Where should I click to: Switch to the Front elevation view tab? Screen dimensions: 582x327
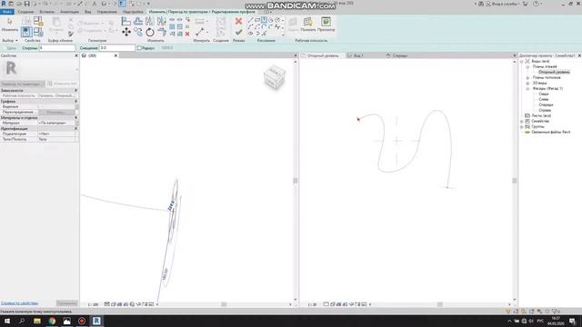pyautogui.click(x=399, y=55)
